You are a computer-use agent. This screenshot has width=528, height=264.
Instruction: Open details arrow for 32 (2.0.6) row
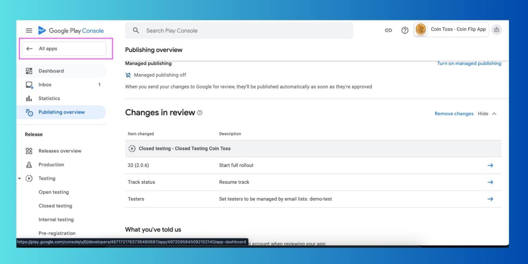490,165
